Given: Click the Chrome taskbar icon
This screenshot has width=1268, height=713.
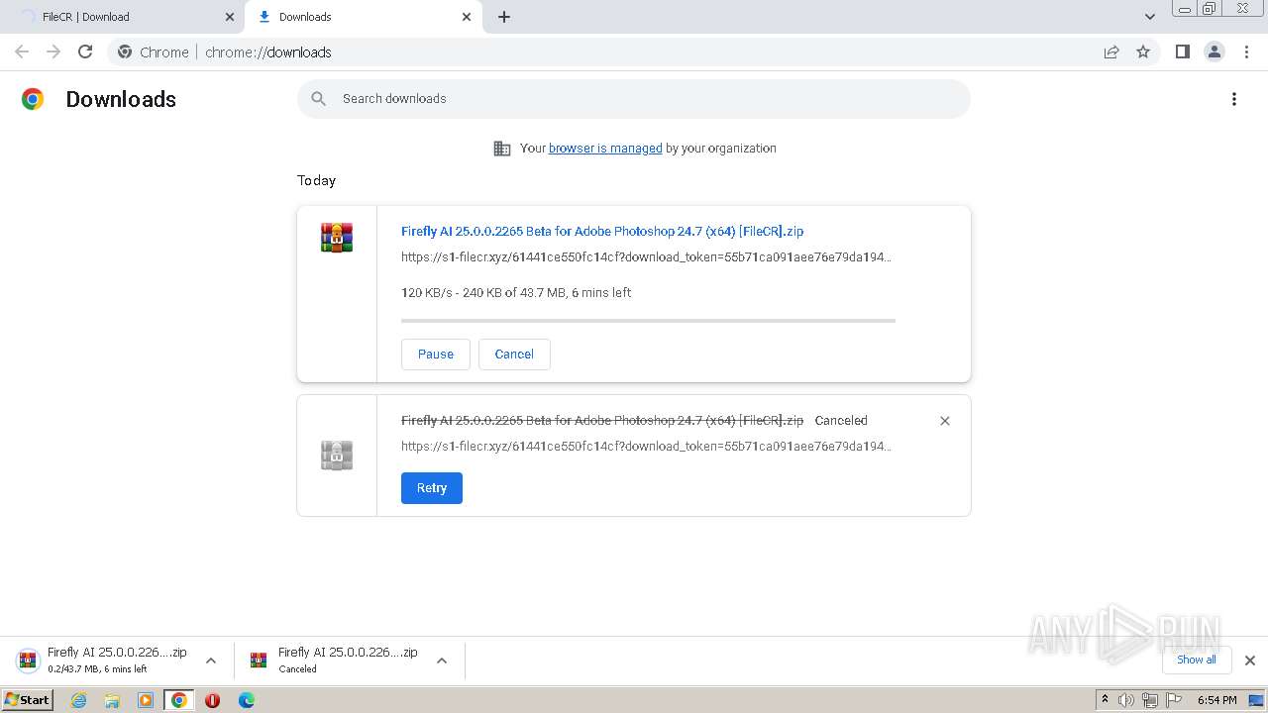Looking at the screenshot, I should (x=179, y=700).
